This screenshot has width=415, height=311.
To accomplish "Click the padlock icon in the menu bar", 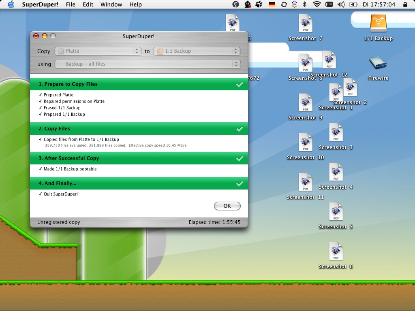I will (405, 4).
